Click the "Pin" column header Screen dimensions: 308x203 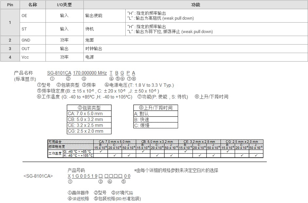coord(10,5)
